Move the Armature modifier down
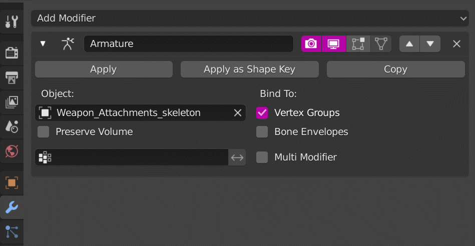 click(x=430, y=43)
